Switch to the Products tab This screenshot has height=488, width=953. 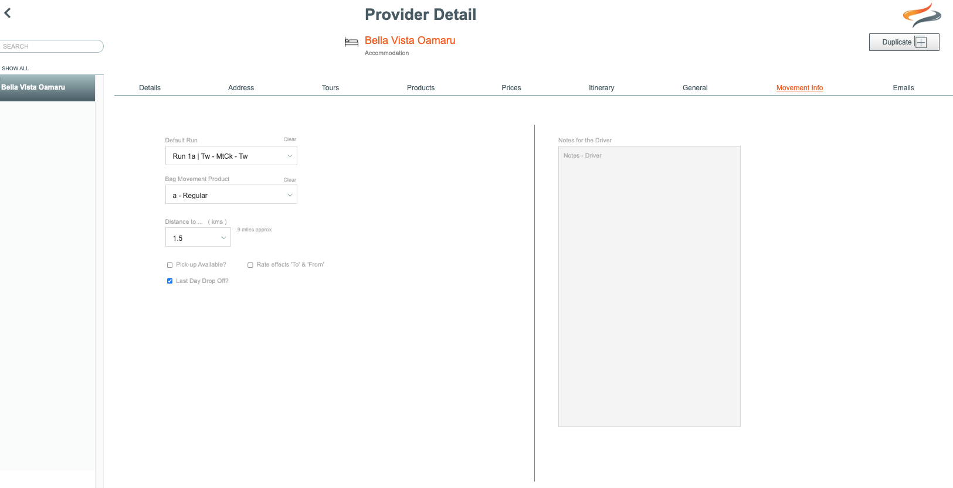pos(420,88)
